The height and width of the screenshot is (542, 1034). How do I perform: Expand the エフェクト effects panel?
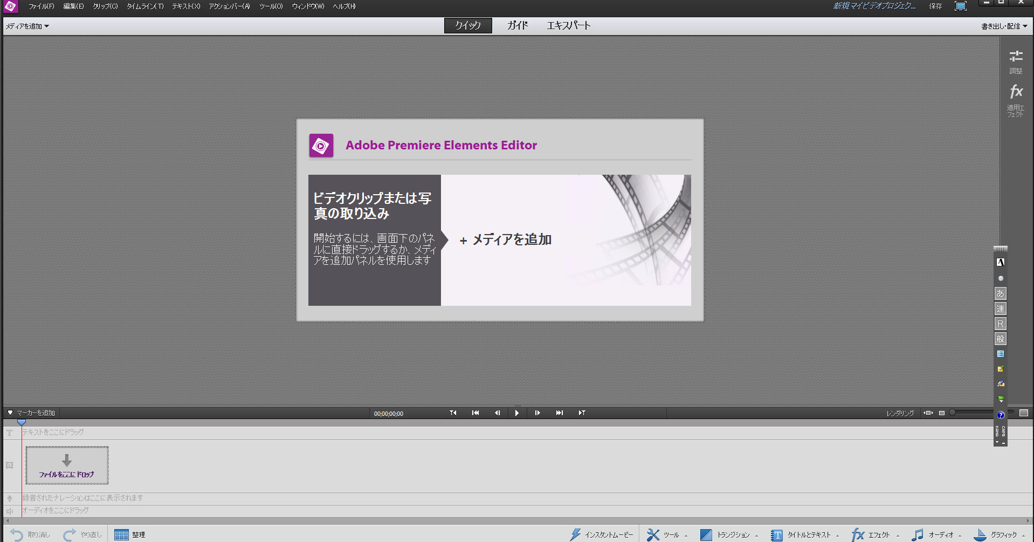point(875,534)
